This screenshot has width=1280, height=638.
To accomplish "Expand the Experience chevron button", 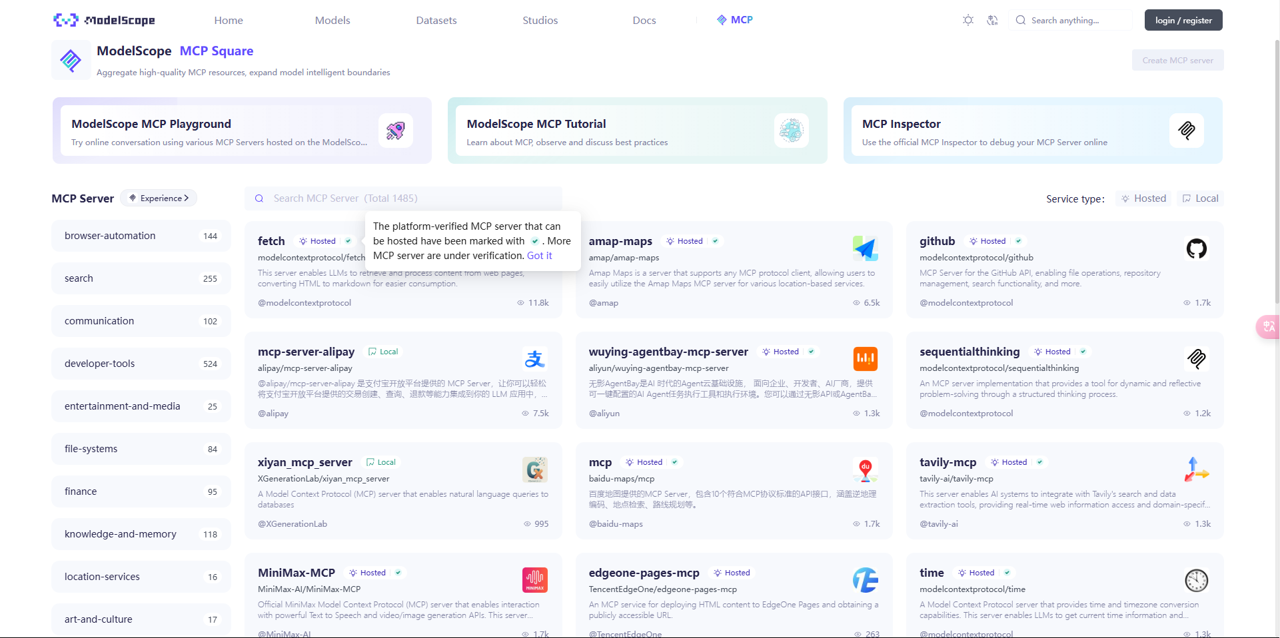I will 159,198.
